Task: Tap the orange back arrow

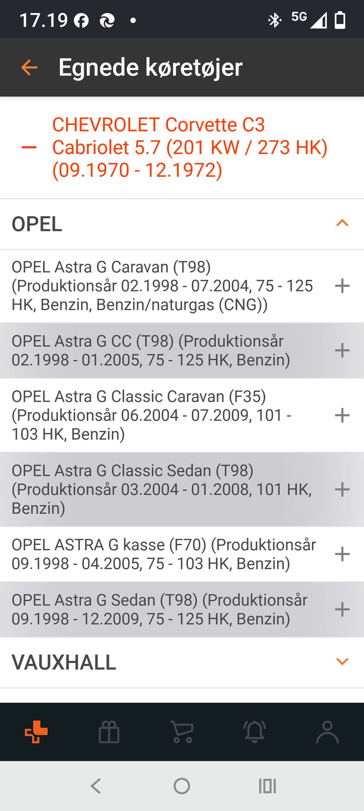Action: tap(29, 68)
